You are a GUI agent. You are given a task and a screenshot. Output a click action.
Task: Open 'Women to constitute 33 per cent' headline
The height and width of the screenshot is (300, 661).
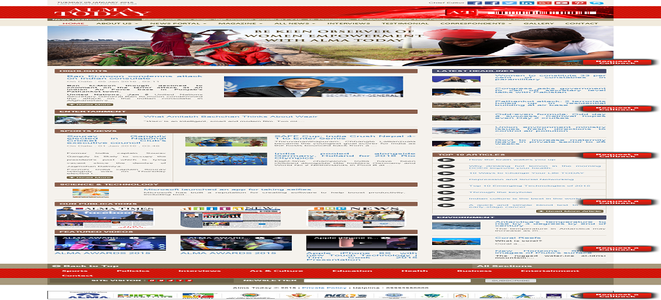[x=550, y=78]
